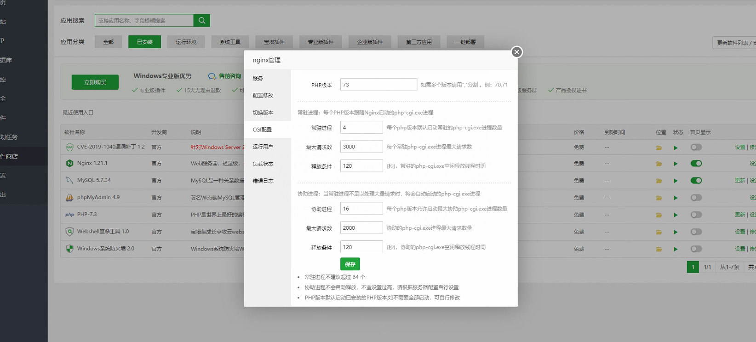Disable homepage display for MySQL 5.7.34
Image resolution: width=756 pixels, height=342 pixels.
coord(696,180)
